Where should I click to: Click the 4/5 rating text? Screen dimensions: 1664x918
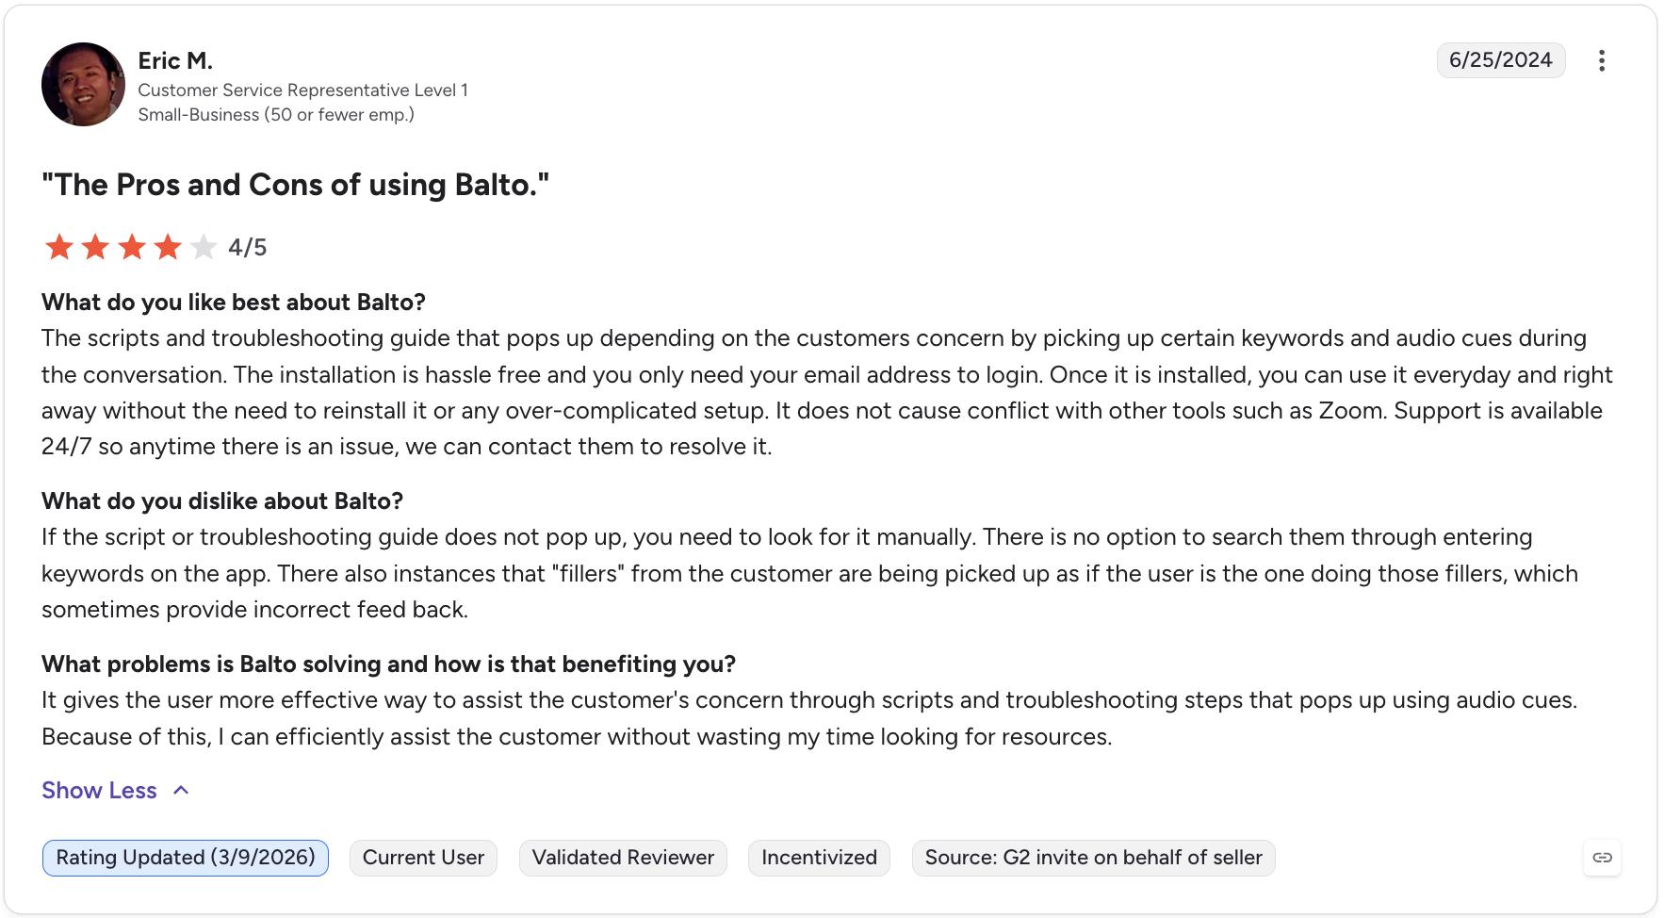point(248,247)
